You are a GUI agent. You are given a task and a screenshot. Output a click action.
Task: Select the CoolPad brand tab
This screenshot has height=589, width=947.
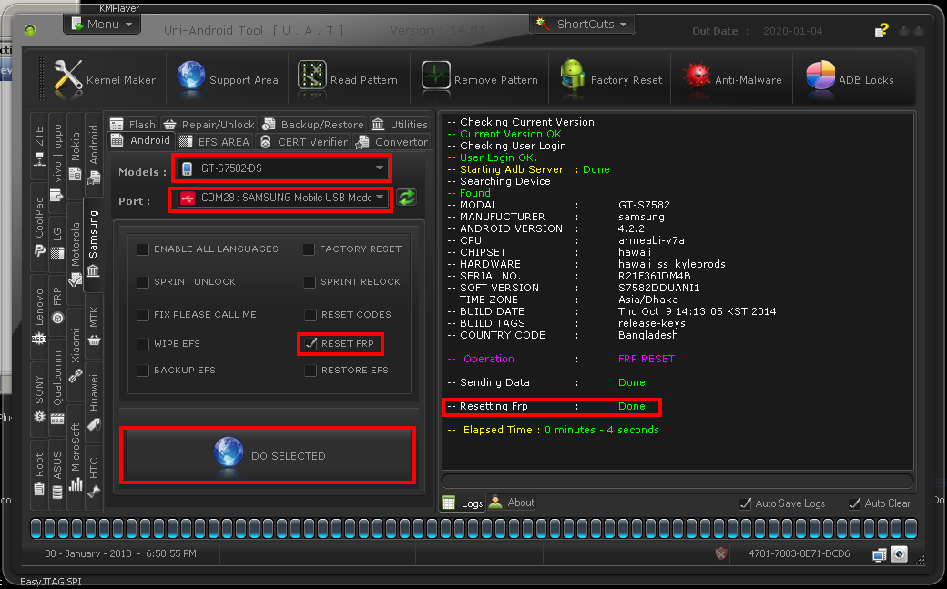(x=39, y=226)
